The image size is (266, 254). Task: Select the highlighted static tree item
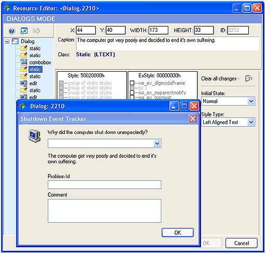click(35, 69)
